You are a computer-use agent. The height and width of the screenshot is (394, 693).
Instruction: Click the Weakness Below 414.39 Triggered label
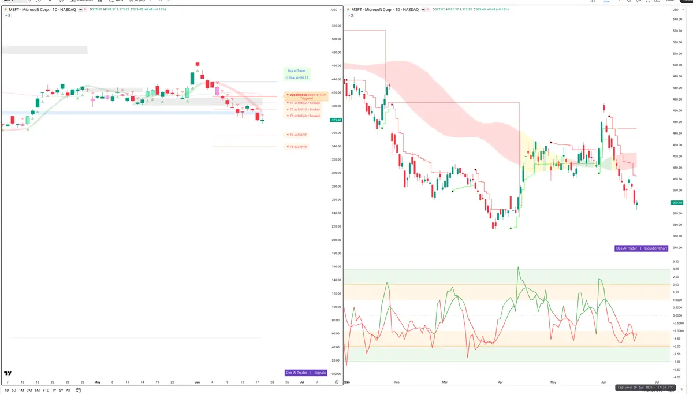coord(306,96)
